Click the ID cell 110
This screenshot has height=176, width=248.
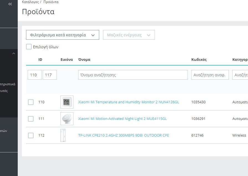click(x=42, y=102)
